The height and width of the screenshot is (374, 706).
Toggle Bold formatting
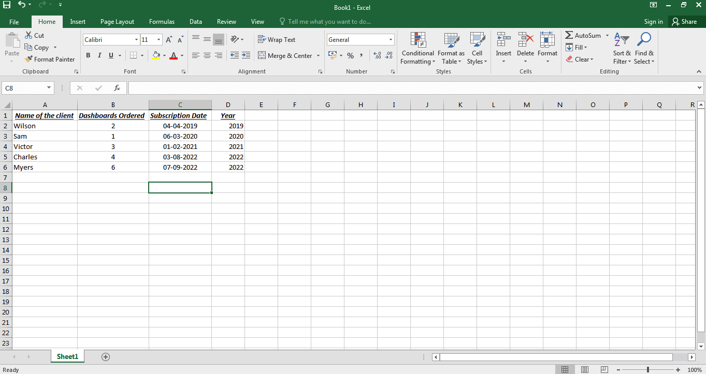(88, 55)
